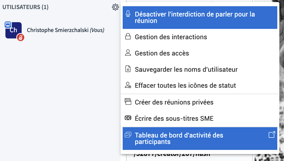Click the presenter badge on Ch avatar
The image size is (284, 161).
tap(8, 25)
